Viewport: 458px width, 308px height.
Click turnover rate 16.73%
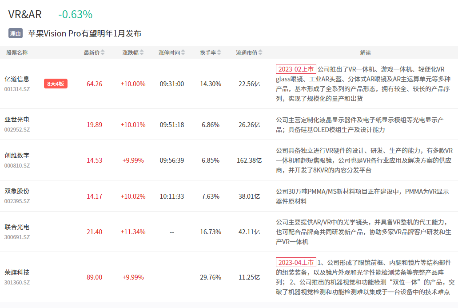pyautogui.click(x=211, y=232)
